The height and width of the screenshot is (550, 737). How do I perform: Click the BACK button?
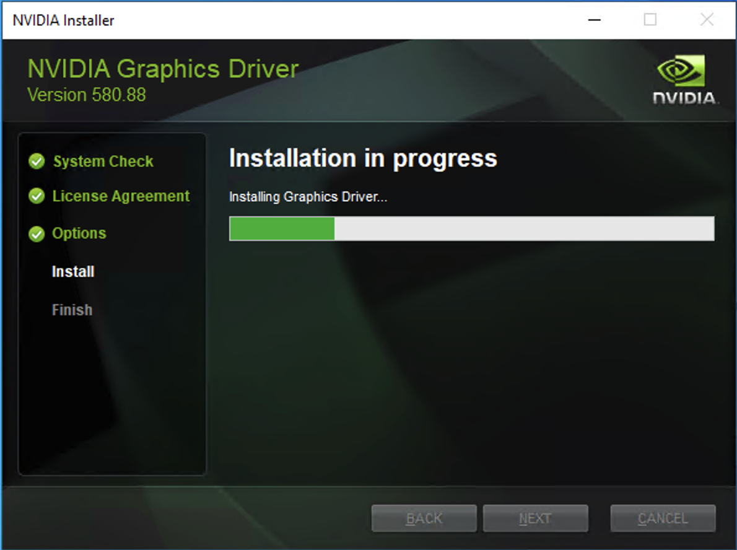[424, 518]
